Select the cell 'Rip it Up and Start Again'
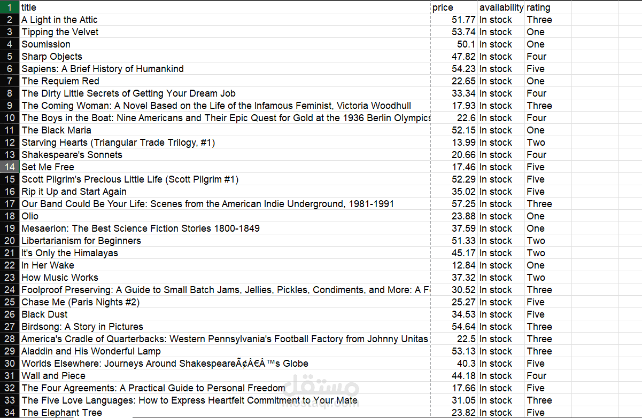The image size is (642, 418). (x=226, y=192)
